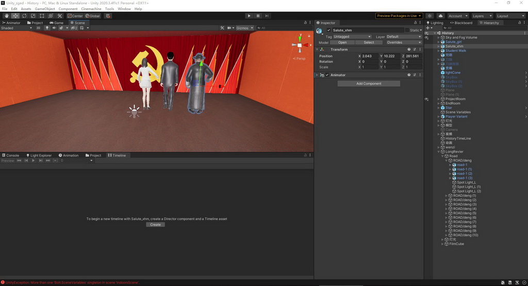Open the cloud services icon
This screenshot has height=286, width=528.
[441, 16]
